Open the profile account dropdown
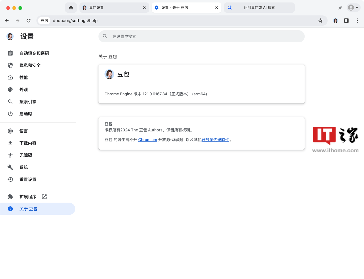 (353, 8)
